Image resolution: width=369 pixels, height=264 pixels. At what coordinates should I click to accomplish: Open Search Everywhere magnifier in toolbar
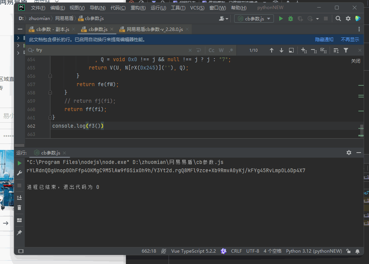click(338, 19)
